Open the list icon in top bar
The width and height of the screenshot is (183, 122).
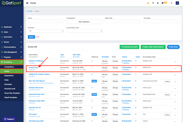[153, 3]
